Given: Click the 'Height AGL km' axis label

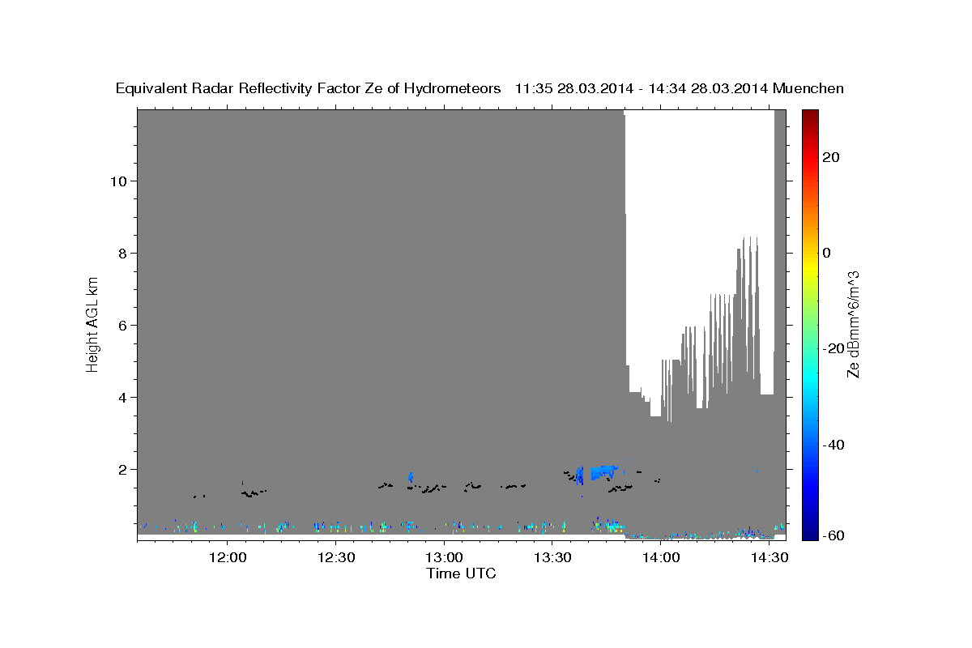Looking at the screenshot, I should tap(92, 323).
